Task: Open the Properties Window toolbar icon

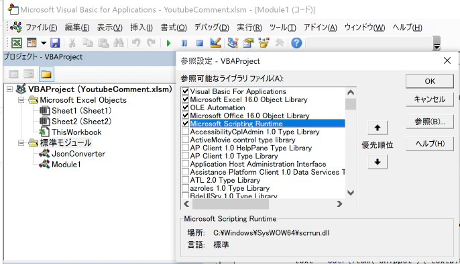Action: (x=248, y=43)
